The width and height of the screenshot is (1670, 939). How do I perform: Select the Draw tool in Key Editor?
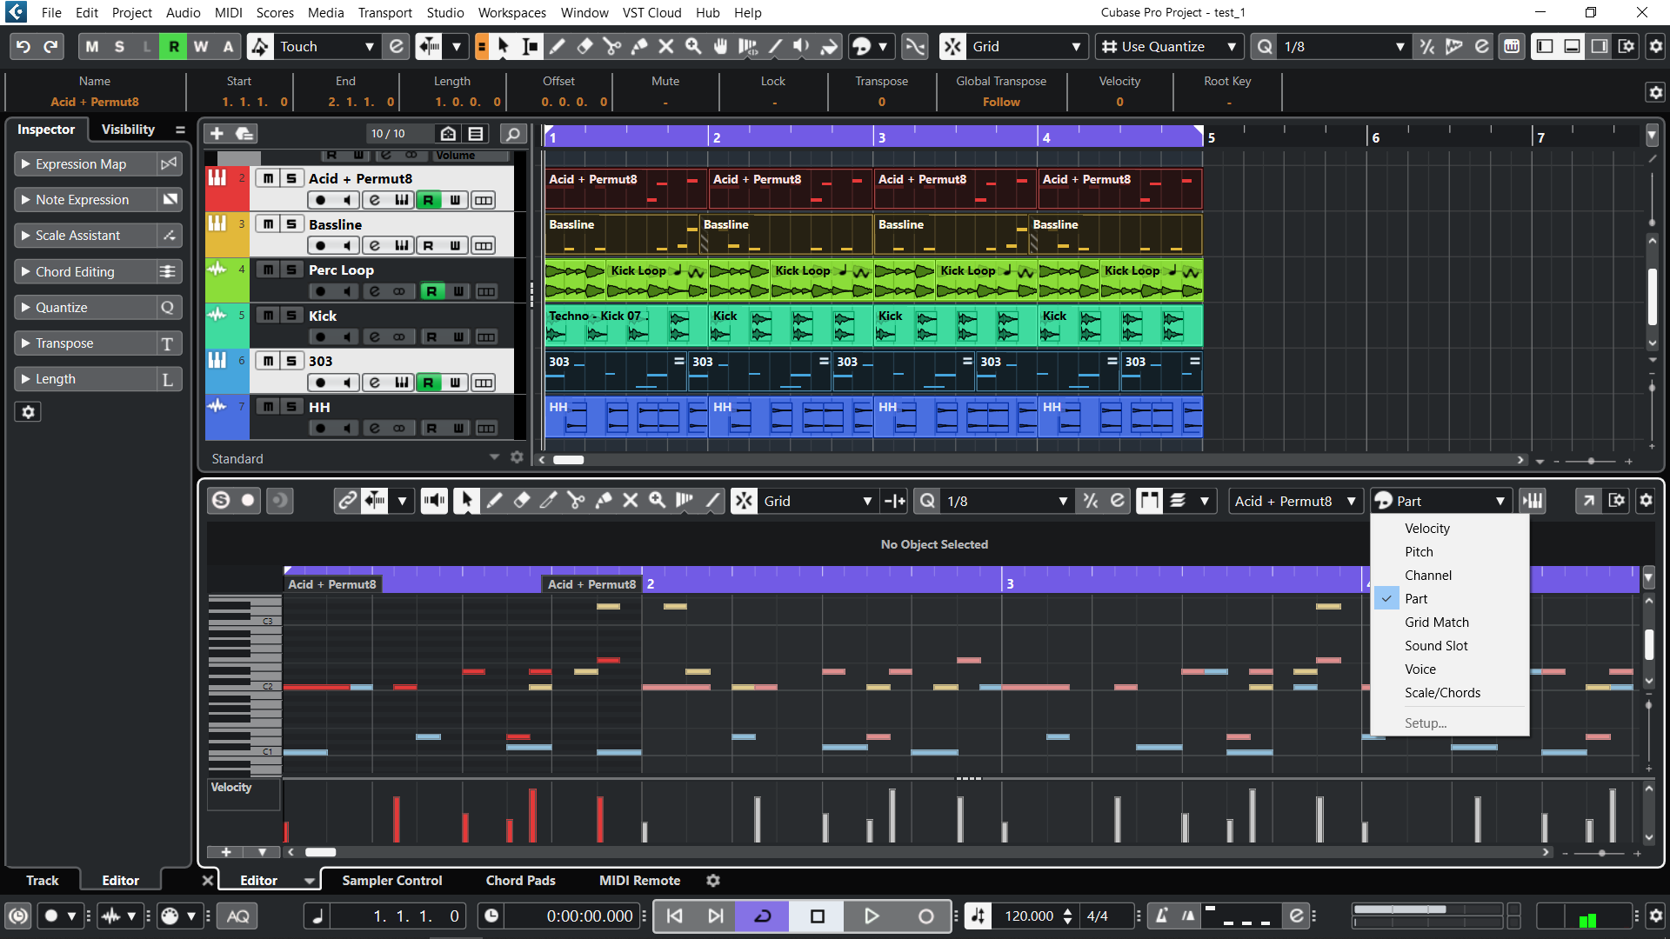[494, 501]
